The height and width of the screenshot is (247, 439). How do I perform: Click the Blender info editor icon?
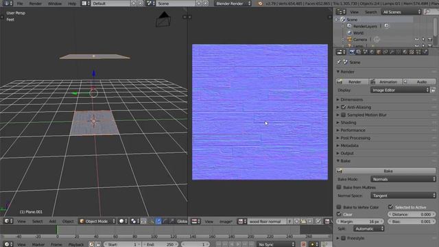[8, 3]
